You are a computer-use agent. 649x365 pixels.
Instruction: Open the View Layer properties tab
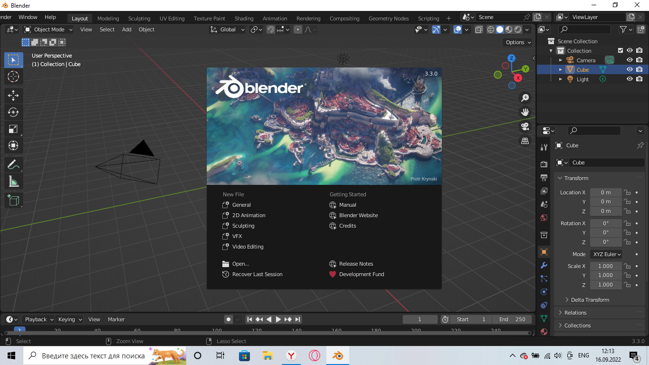(x=544, y=191)
